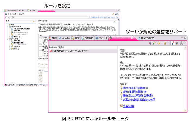Image resolution: width=190 pixels, height=124 pixels.
Task: Click the yellow icon left of 保存 button
Action: click(x=113, y=14)
